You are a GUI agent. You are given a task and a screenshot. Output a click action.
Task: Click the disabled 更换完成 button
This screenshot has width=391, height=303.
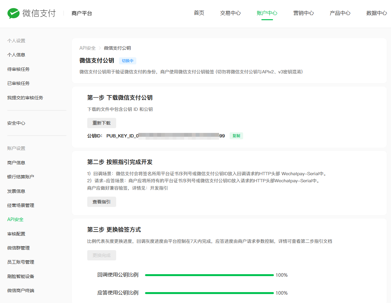(x=102, y=255)
